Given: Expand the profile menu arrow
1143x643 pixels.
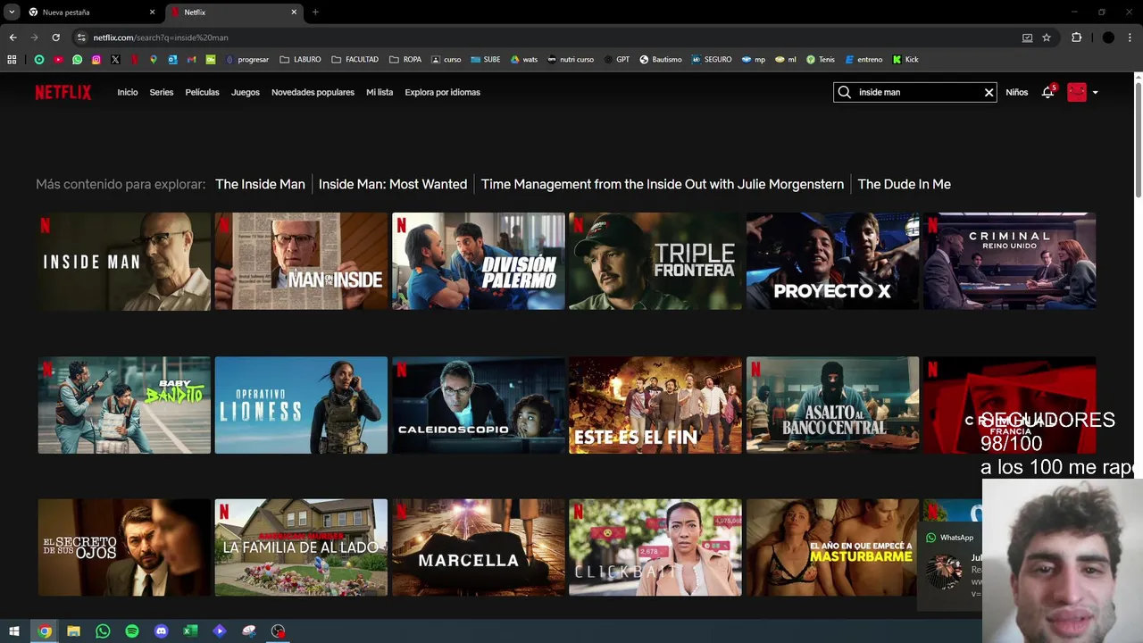Looking at the screenshot, I should coord(1095,92).
